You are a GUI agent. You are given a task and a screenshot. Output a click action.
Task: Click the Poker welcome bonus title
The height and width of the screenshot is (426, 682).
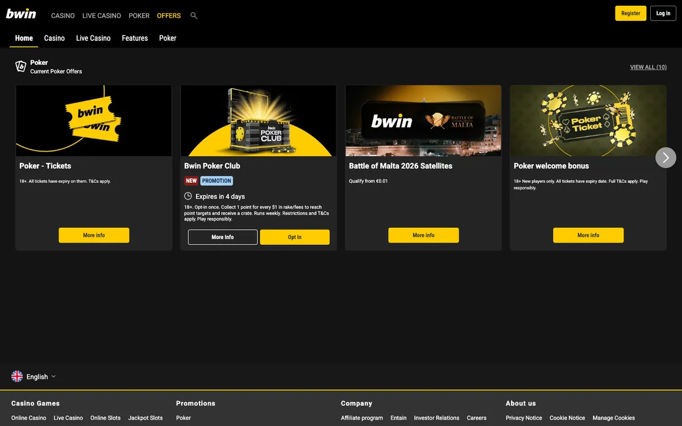coord(551,166)
